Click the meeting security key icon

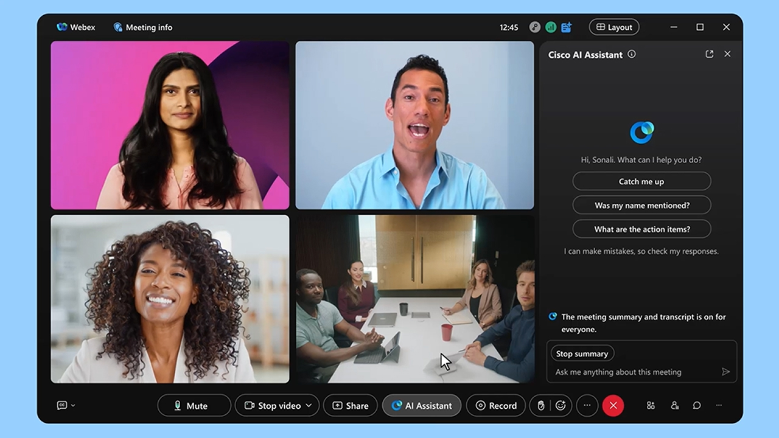tap(534, 27)
